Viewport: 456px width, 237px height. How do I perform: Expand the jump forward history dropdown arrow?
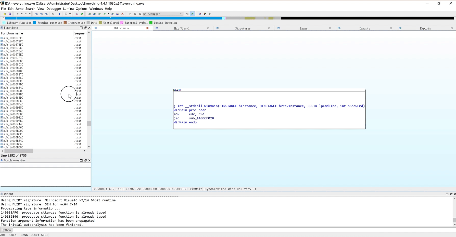(30, 14)
